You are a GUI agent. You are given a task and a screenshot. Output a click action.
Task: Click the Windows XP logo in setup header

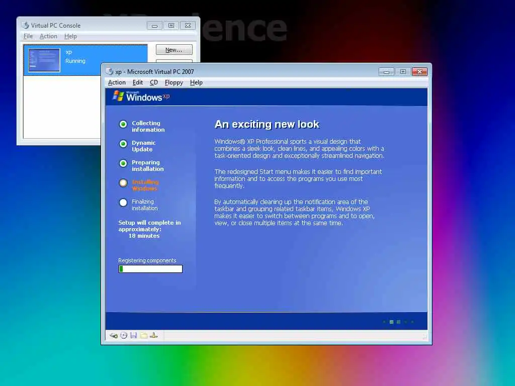(x=141, y=96)
